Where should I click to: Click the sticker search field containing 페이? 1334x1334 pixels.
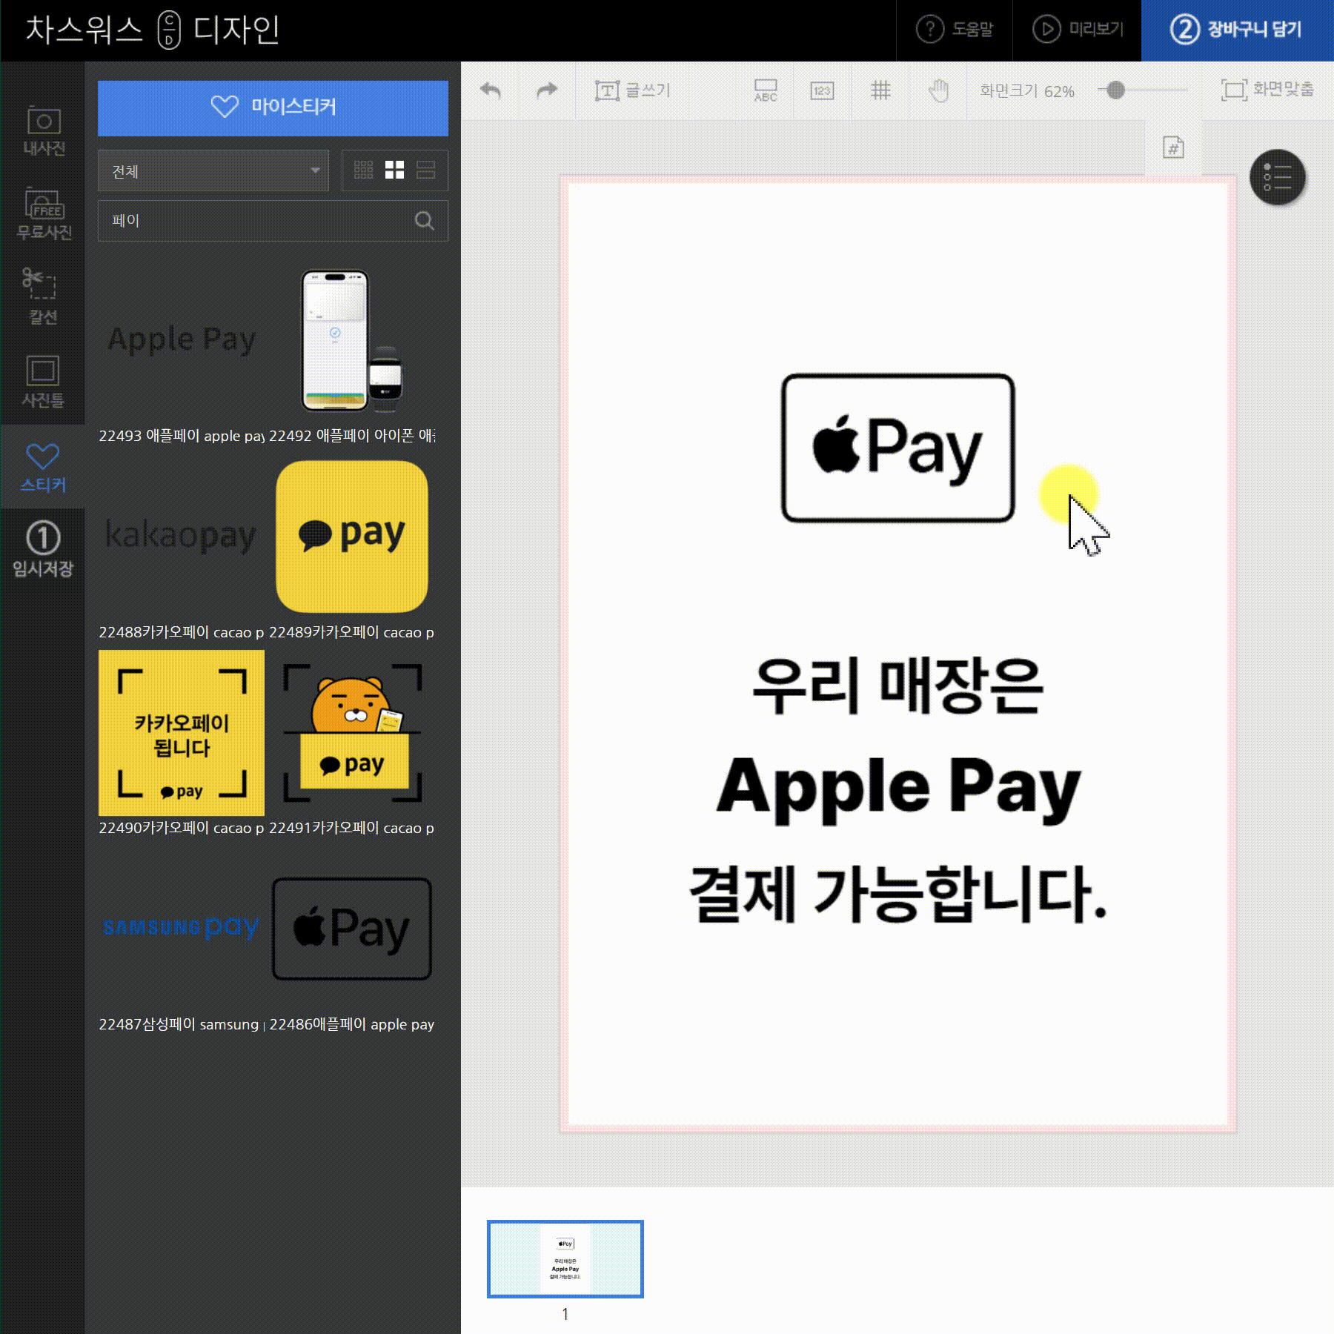[x=273, y=220]
